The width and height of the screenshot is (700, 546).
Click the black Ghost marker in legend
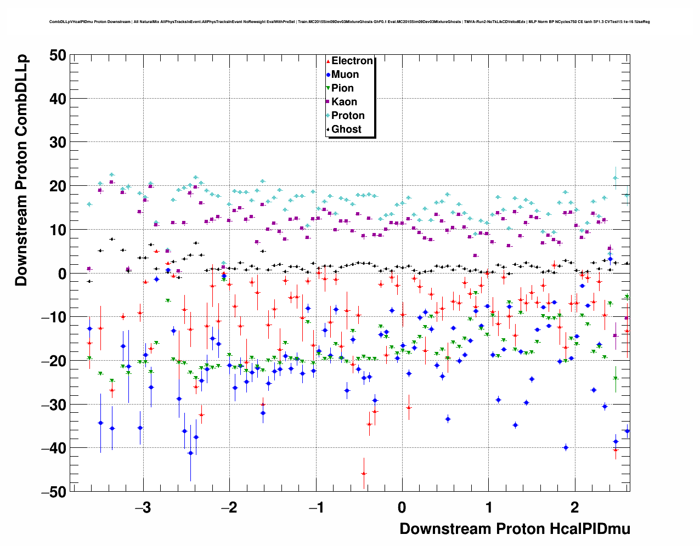coord(328,129)
